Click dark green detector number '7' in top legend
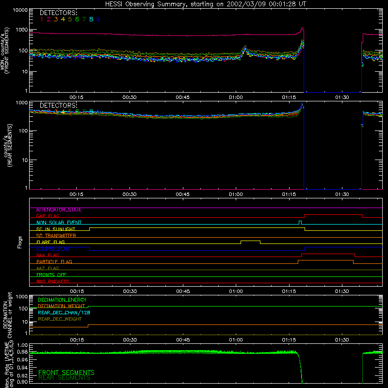The height and width of the screenshot is (388, 388). coord(84,19)
